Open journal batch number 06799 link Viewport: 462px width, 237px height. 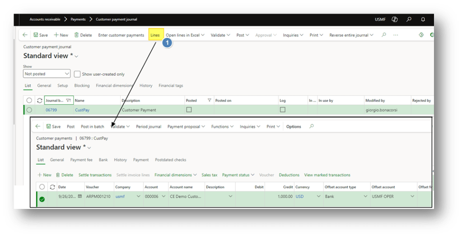pos(51,110)
